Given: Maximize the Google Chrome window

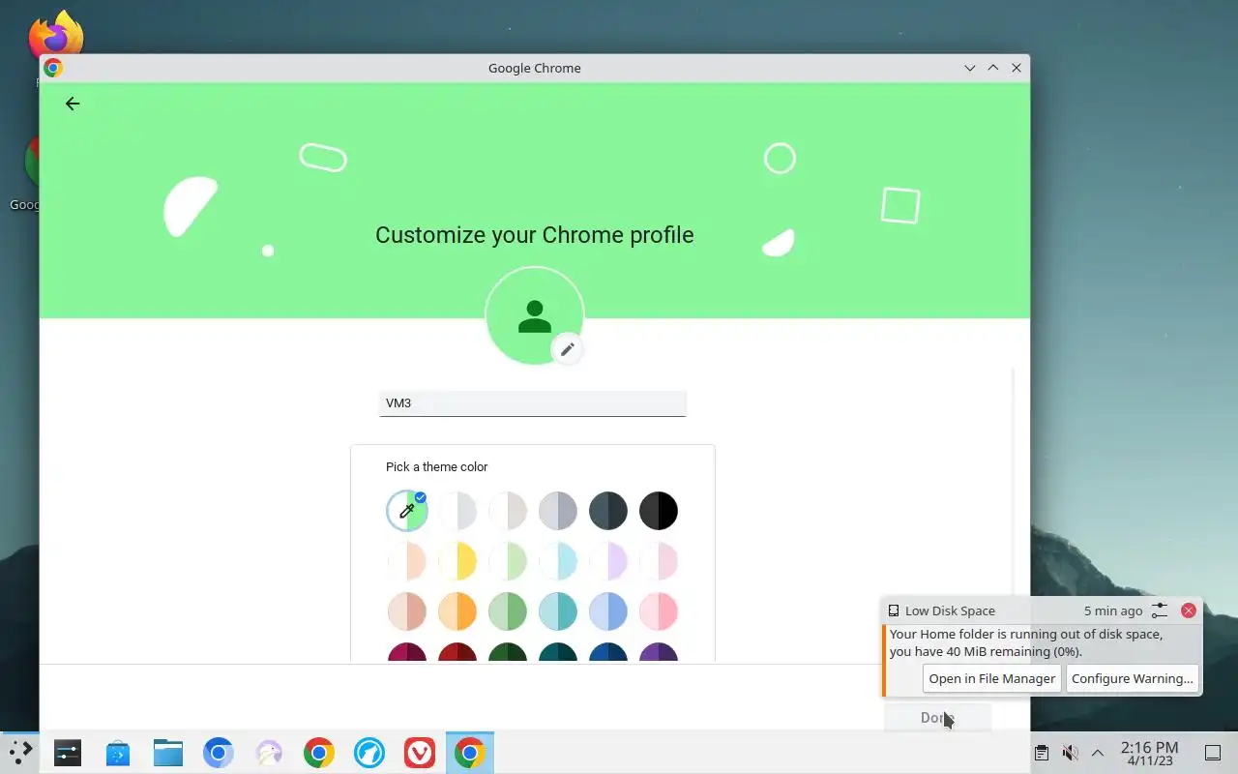Looking at the screenshot, I should tap(993, 68).
